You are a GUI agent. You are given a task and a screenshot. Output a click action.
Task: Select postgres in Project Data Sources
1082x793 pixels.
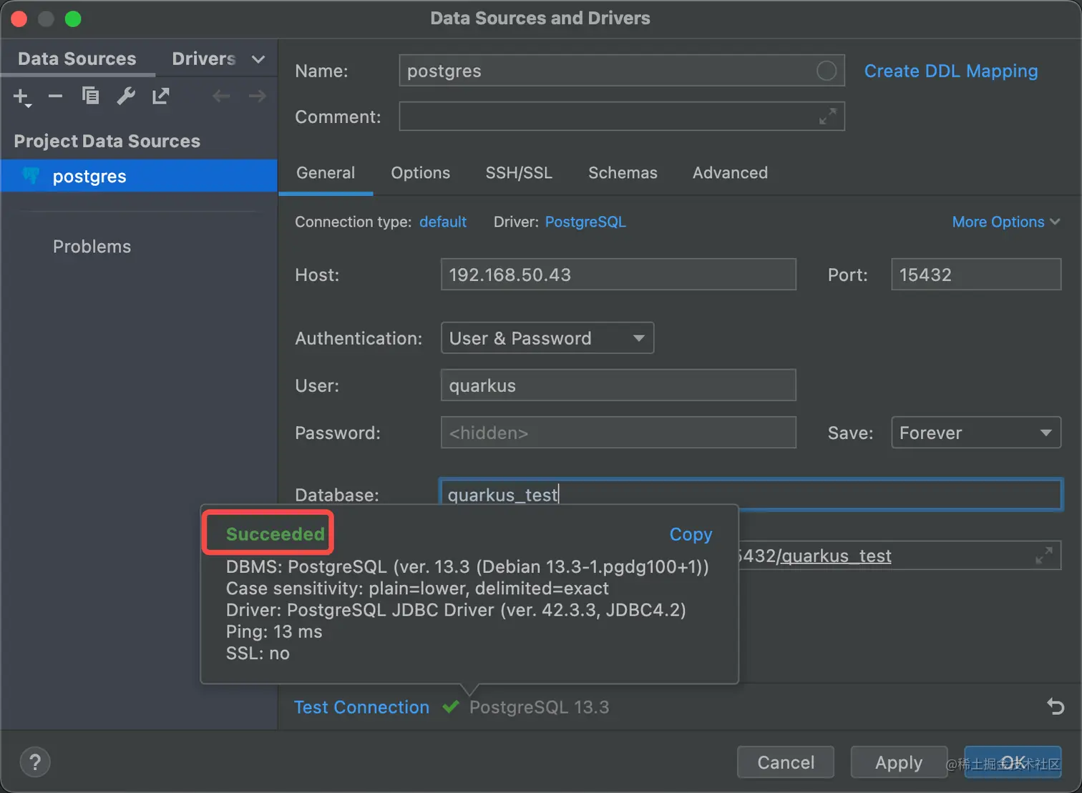(x=139, y=176)
